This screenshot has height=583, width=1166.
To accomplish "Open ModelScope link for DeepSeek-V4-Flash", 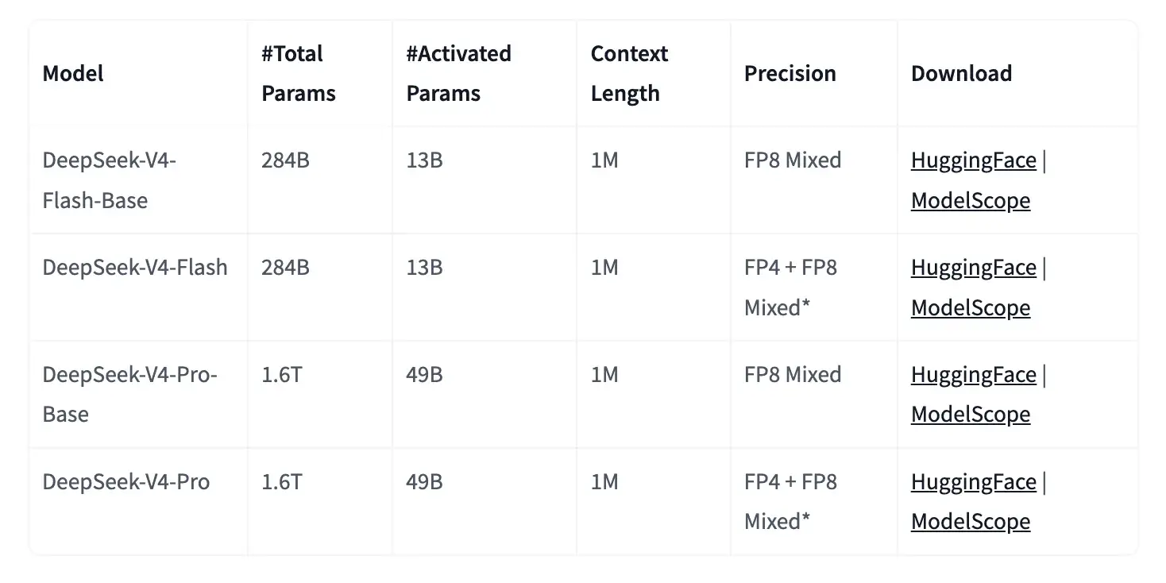I will 970,307.
